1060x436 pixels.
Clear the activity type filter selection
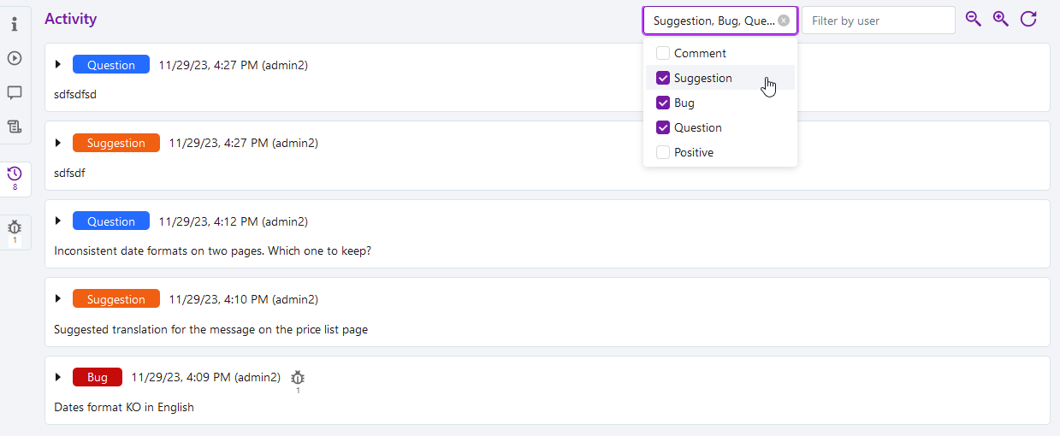point(784,21)
